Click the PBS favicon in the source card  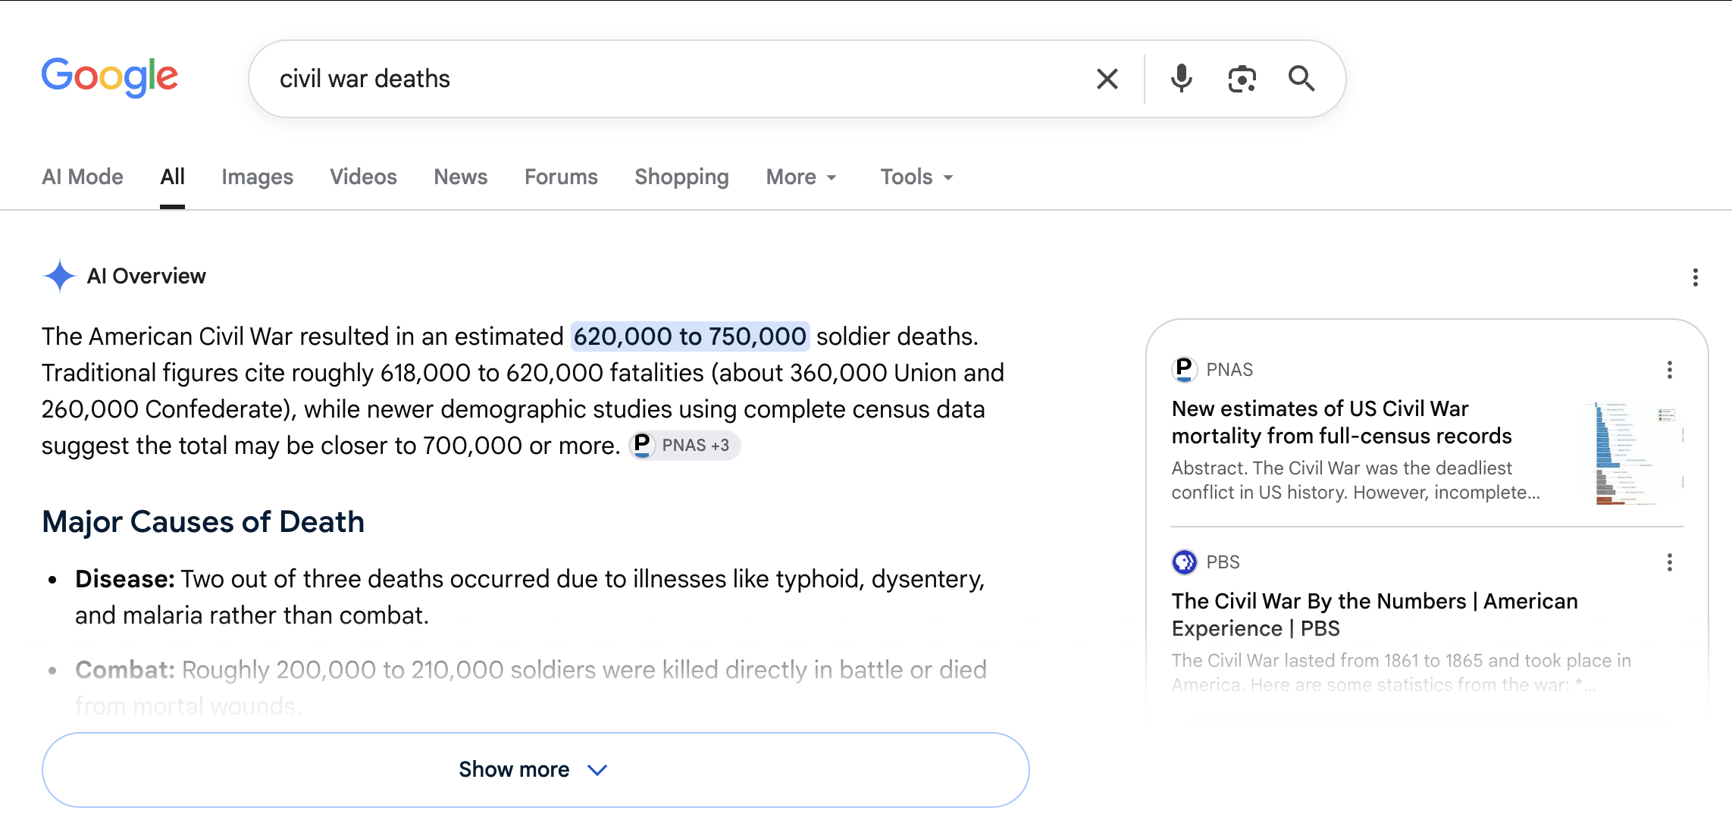[1184, 562]
